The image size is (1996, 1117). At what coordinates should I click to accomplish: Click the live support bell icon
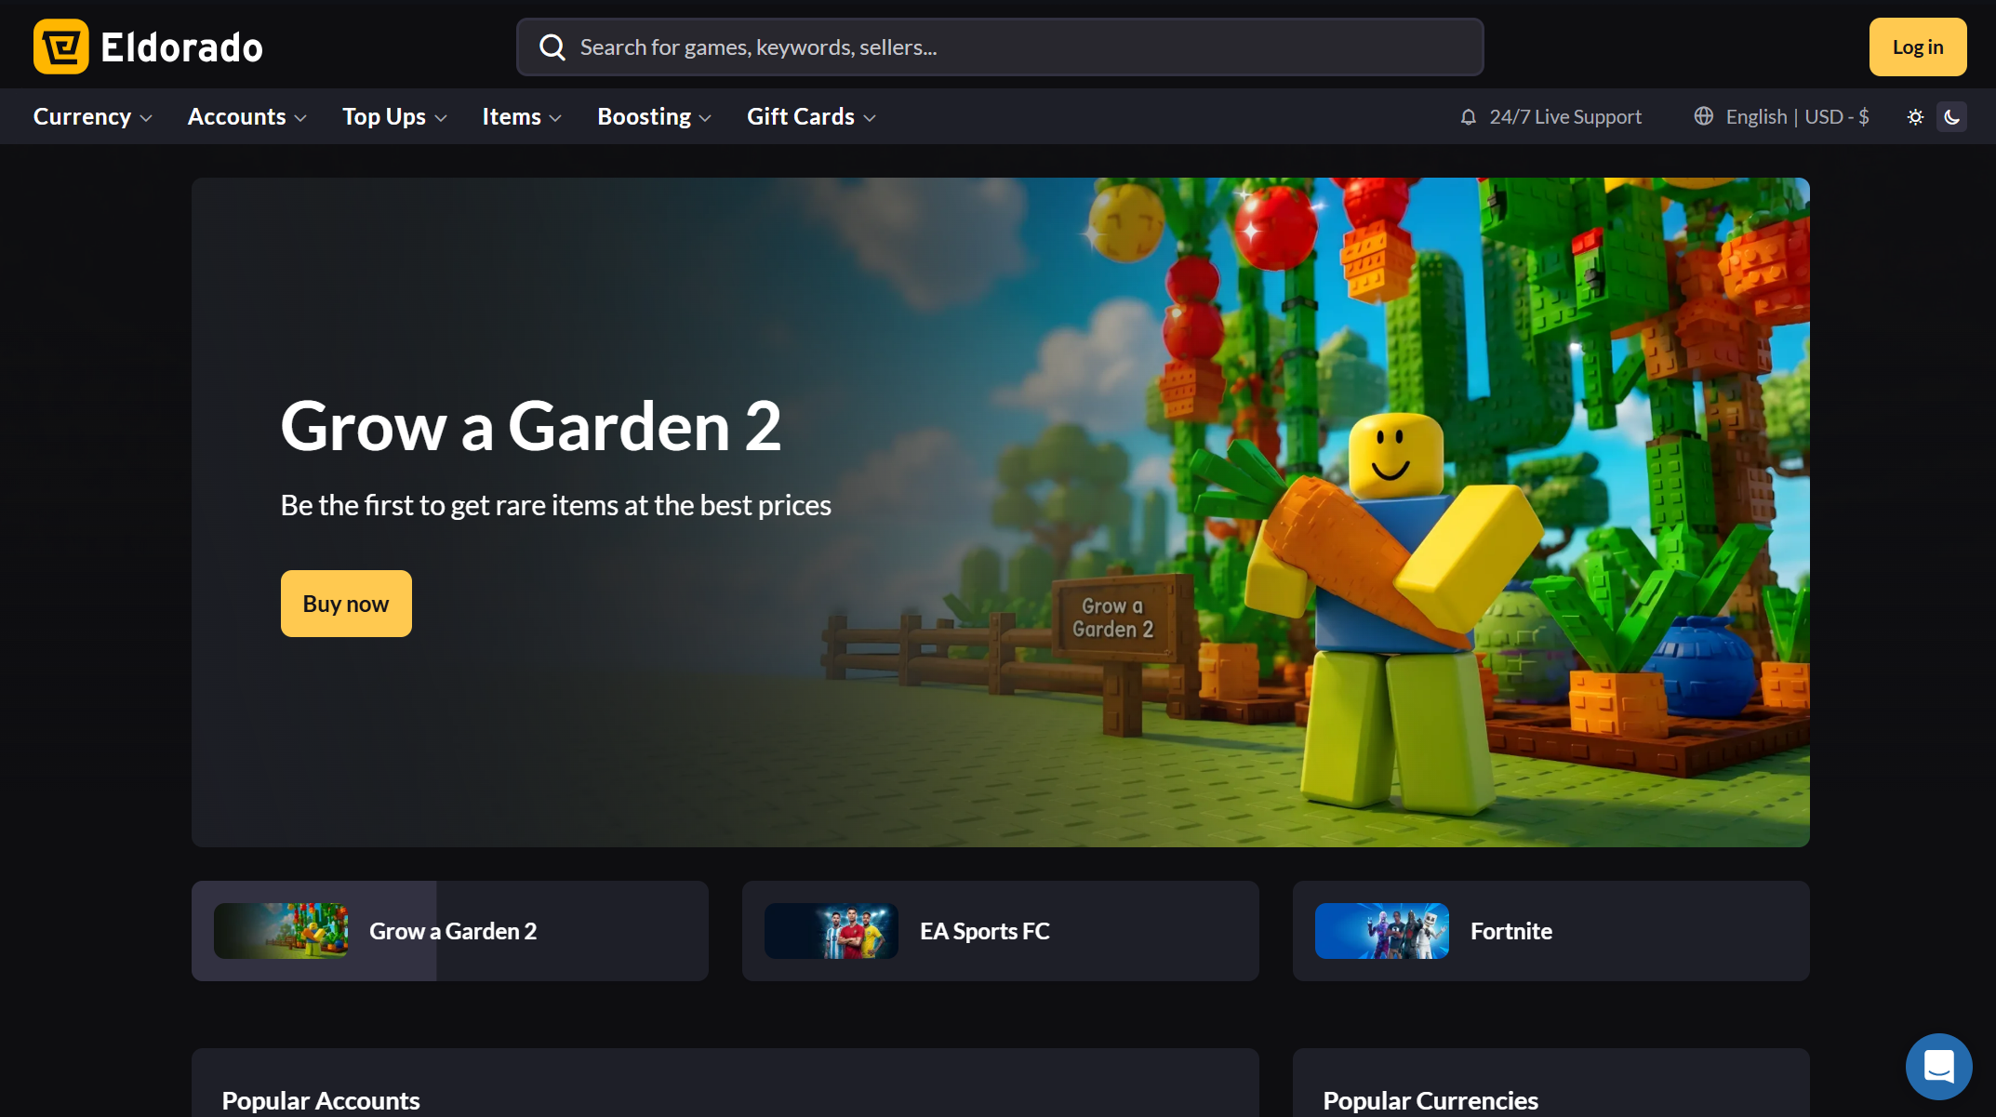click(1468, 117)
